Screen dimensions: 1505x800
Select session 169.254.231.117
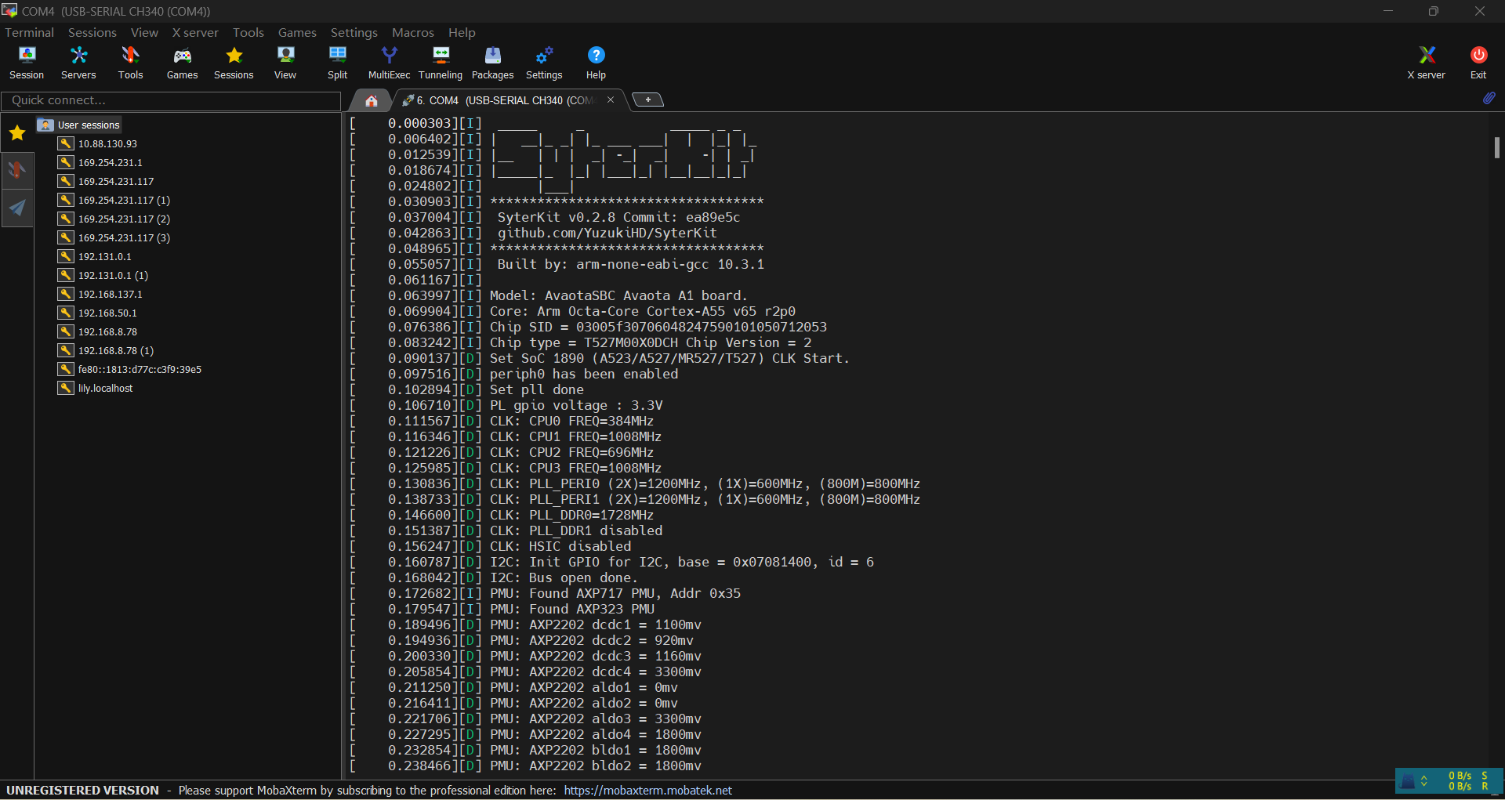116,181
